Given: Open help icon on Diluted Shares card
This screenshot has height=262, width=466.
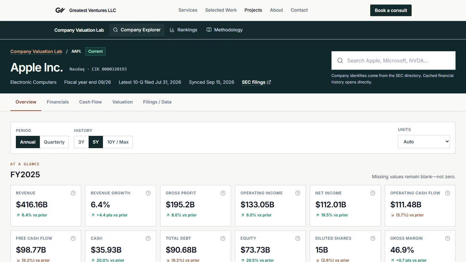Looking at the screenshot, I should click(373, 238).
